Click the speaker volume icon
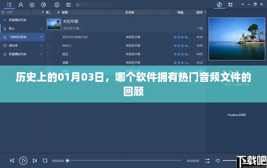The width and height of the screenshot is (267, 168). click(217, 160)
